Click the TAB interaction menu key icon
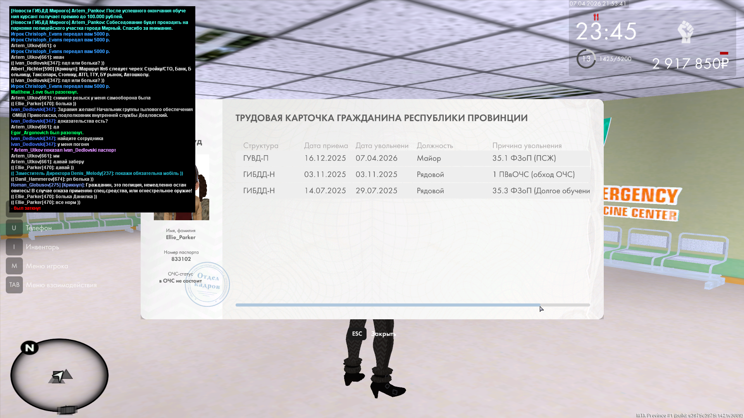 tap(14, 285)
